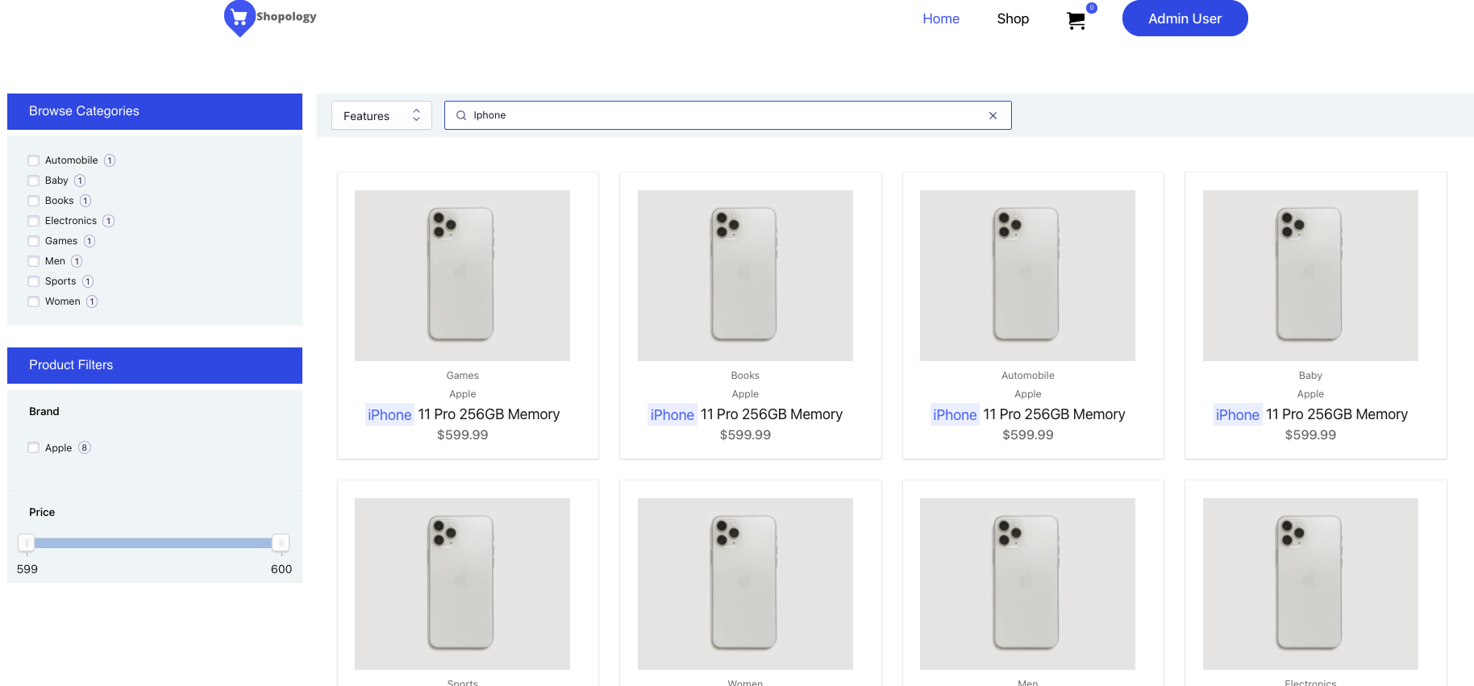Enable the Apple brand filter

[34, 448]
